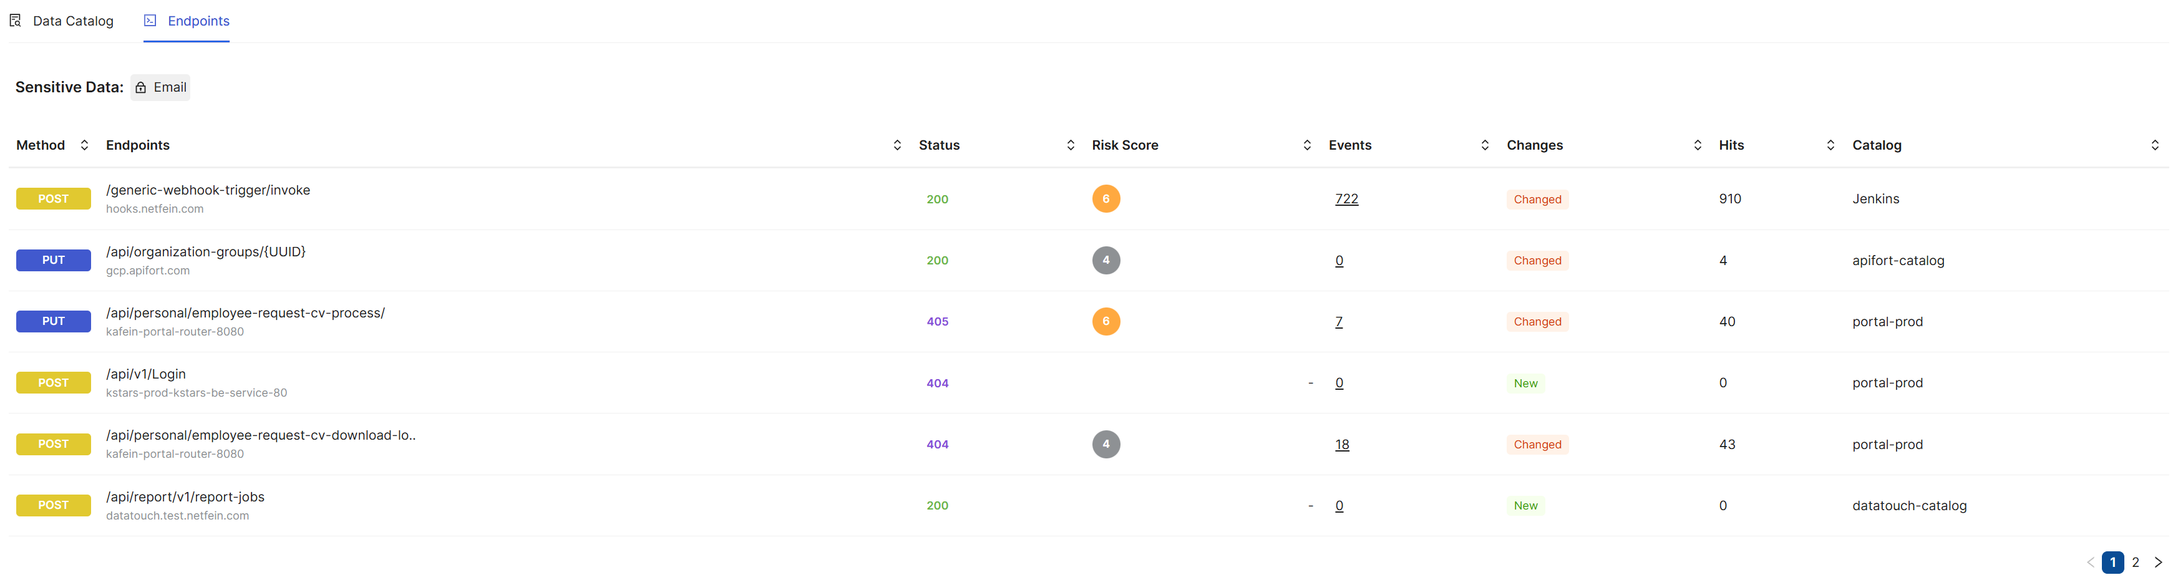This screenshot has width=2178, height=585.
Task: Sort the Risk Score column arrows
Action: 1307,145
